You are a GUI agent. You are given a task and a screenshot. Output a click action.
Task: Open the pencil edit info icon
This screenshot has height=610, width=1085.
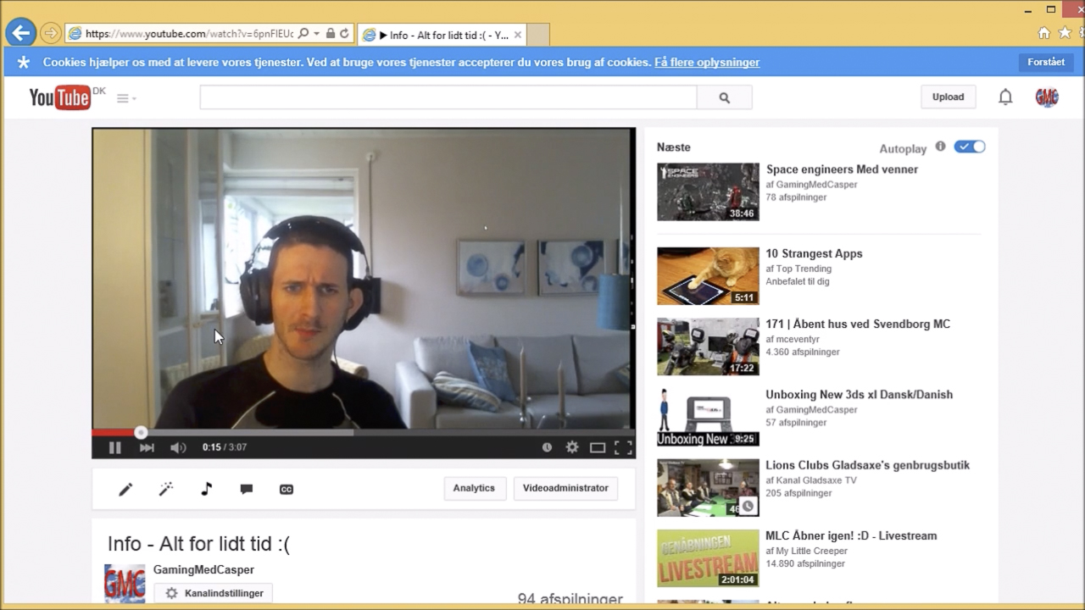125,489
